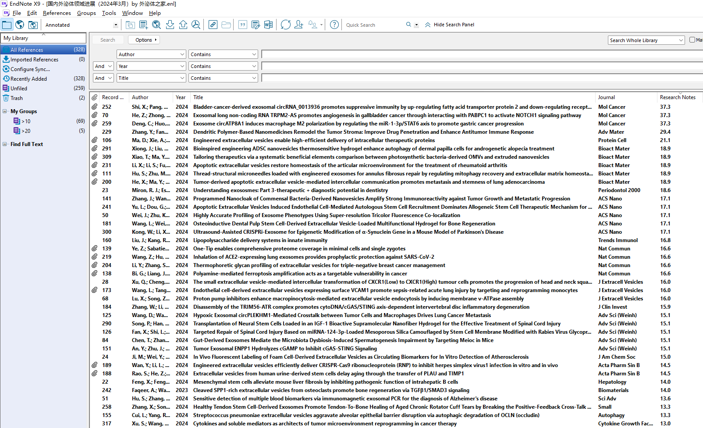Select the Trash group
The width and height of the screenshot is (703, 428).
(43, 98)
